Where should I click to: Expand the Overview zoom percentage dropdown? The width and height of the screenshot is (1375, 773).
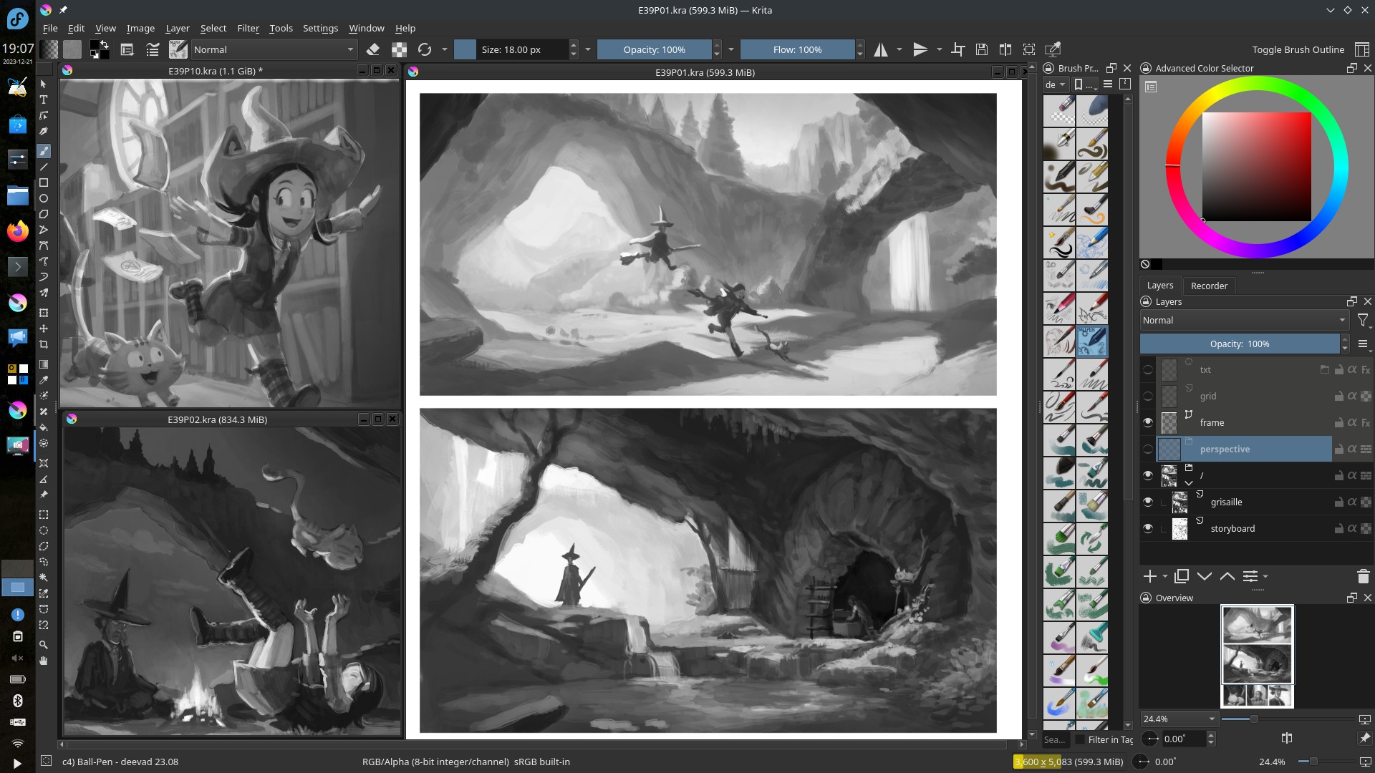[1211, 719]
